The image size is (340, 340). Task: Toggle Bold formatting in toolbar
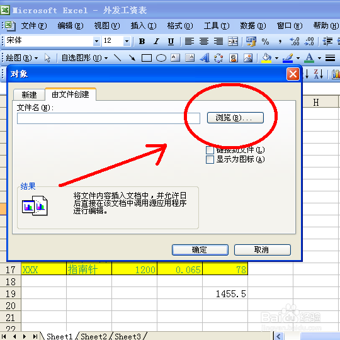[x=142, y=41]
